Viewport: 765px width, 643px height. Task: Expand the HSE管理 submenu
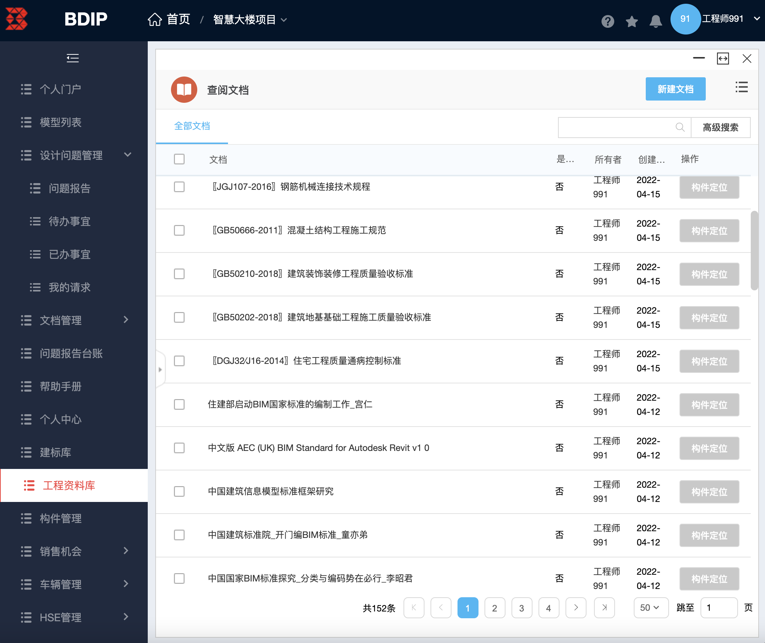tap(126, 617)
